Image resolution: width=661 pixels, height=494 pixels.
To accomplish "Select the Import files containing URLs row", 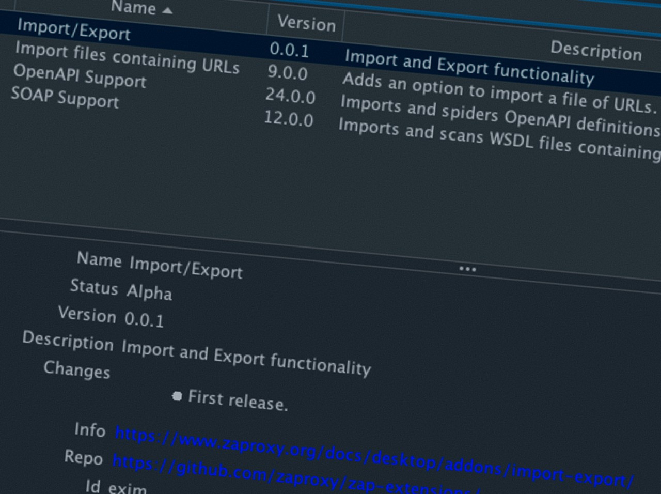I will coord(330,78).
